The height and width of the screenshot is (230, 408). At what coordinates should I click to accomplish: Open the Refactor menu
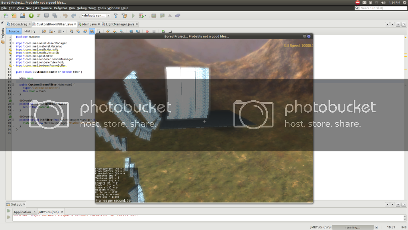[60, 8]
